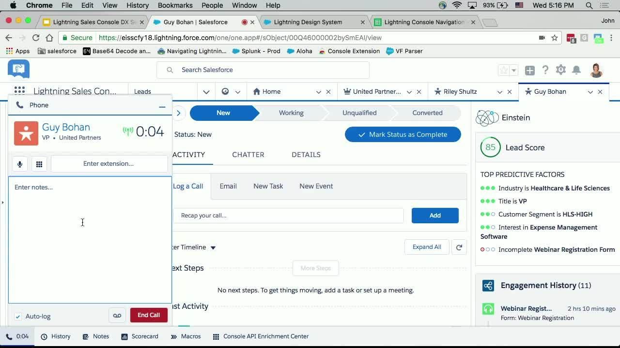The height and width of the screenshot is (348, 620).
Task: Click the Add call log button
Action: 435,216
